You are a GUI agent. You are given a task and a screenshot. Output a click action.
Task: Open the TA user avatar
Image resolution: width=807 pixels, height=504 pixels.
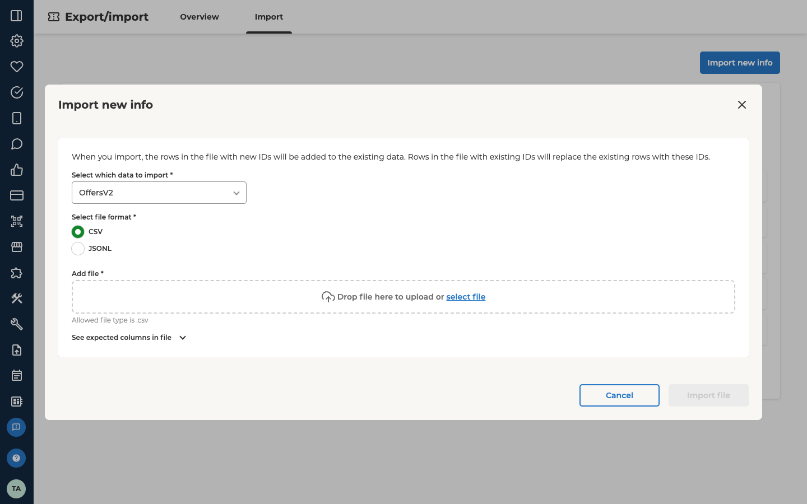pos(16,489)
